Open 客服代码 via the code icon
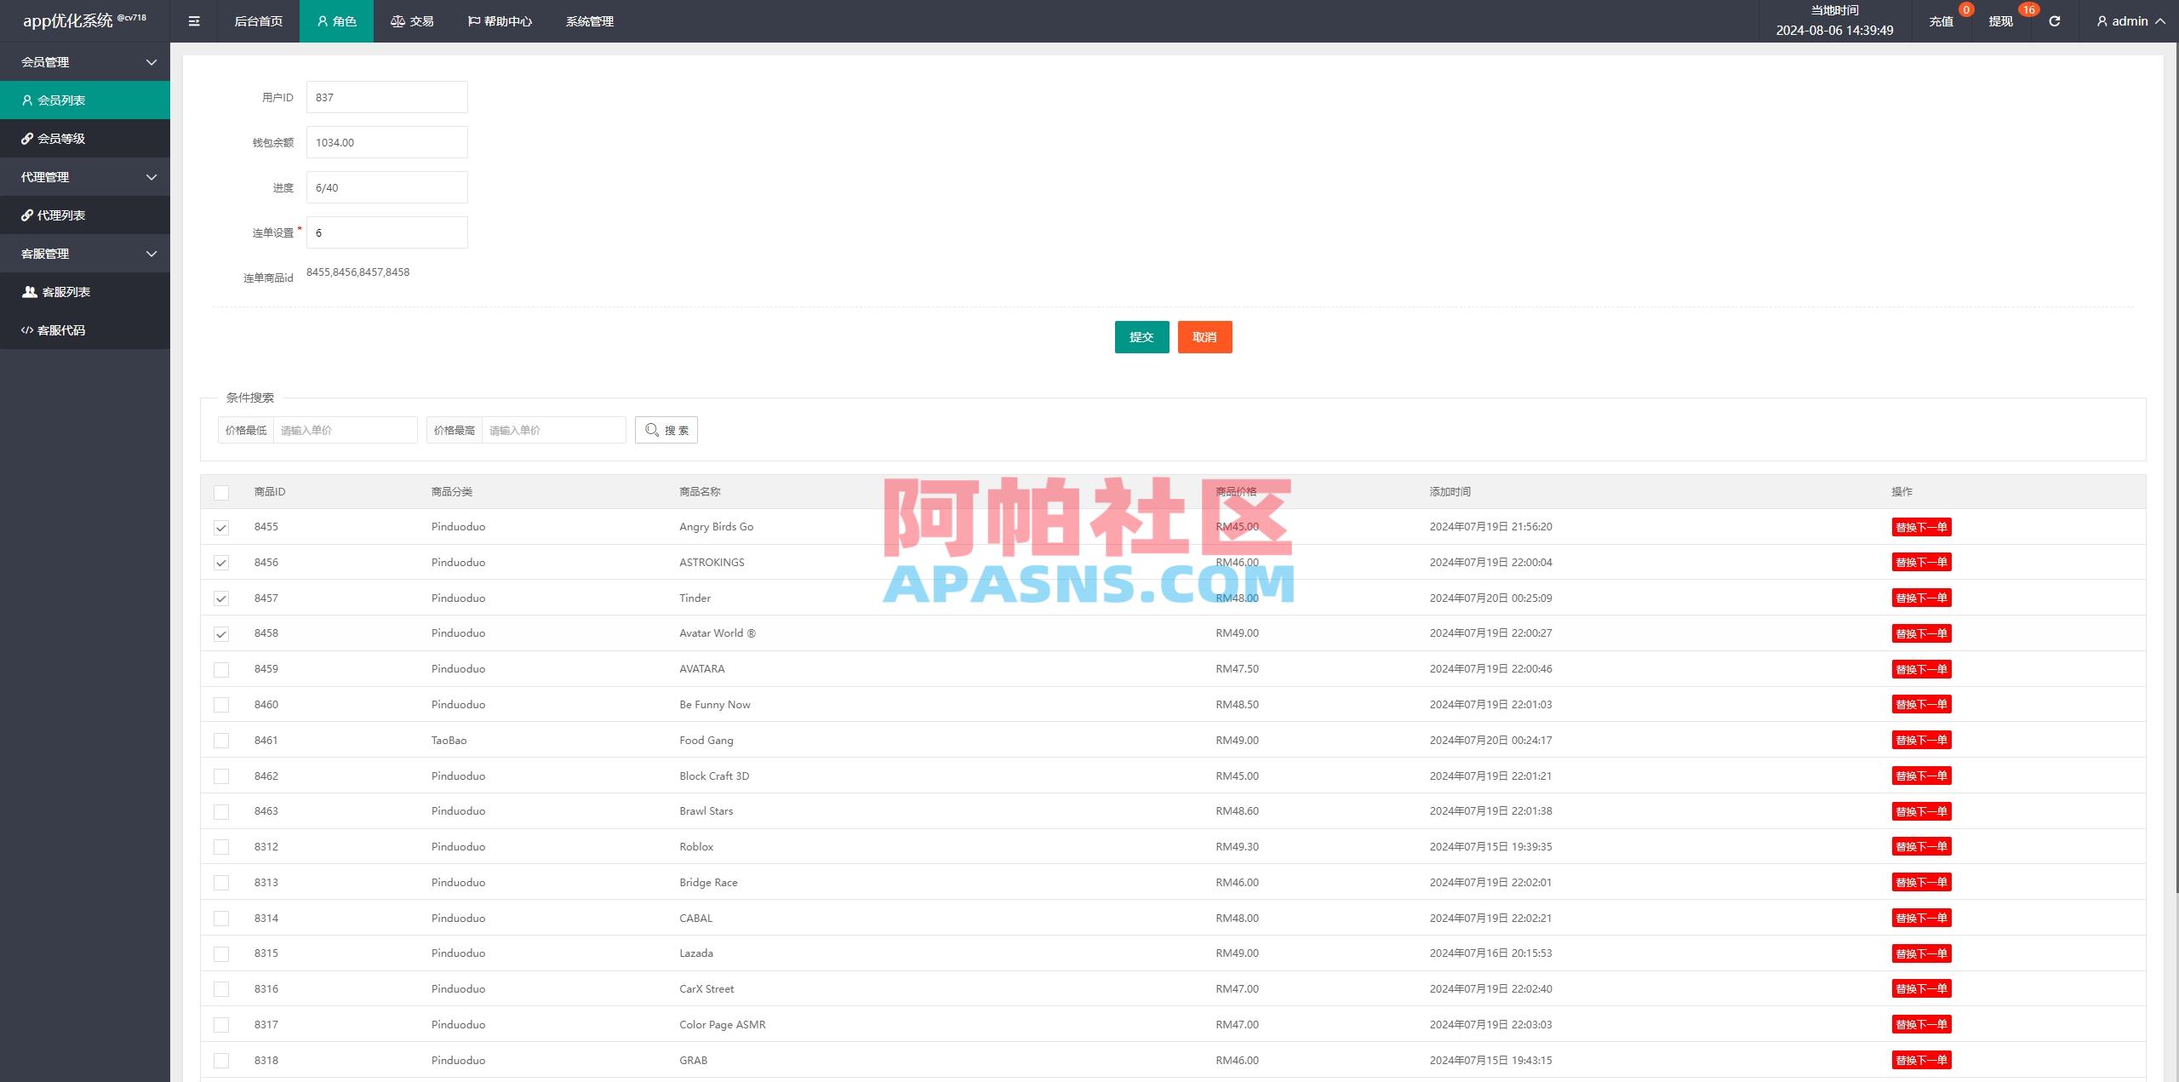 tap(28, 329)
